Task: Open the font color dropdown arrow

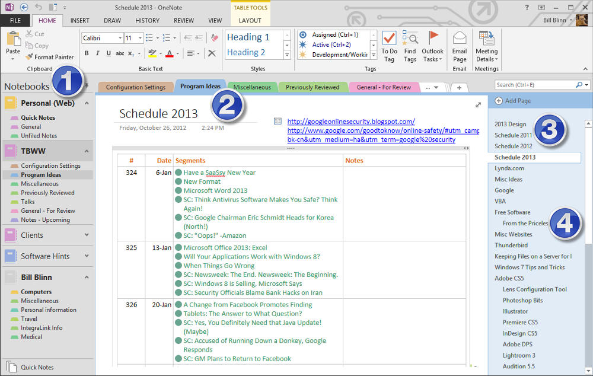Action: pos(177,53)
